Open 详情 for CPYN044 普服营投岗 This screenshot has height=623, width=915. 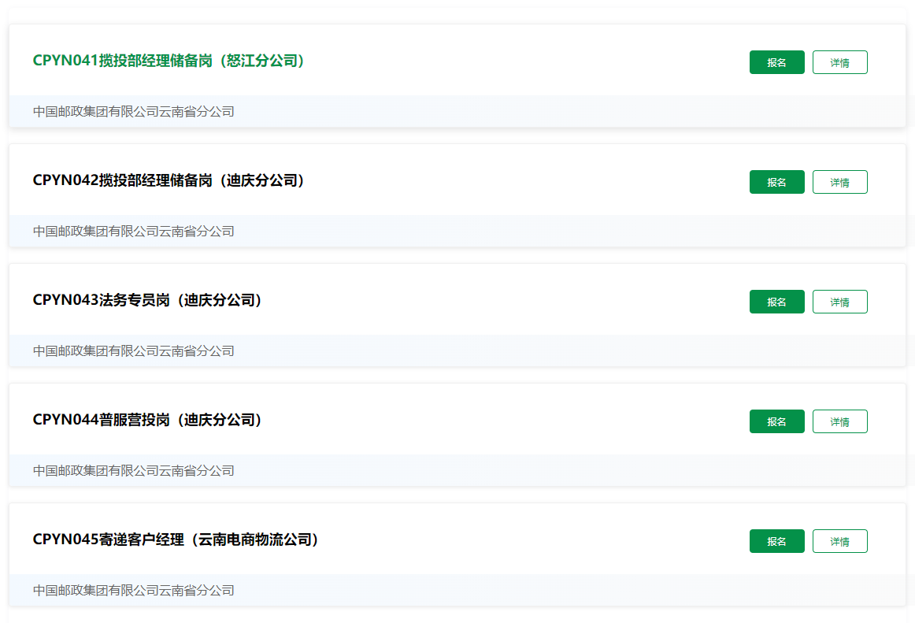[839, 421]
